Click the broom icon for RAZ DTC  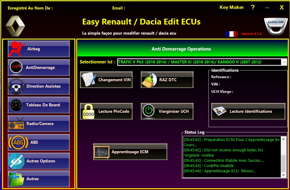coord(149,80)
